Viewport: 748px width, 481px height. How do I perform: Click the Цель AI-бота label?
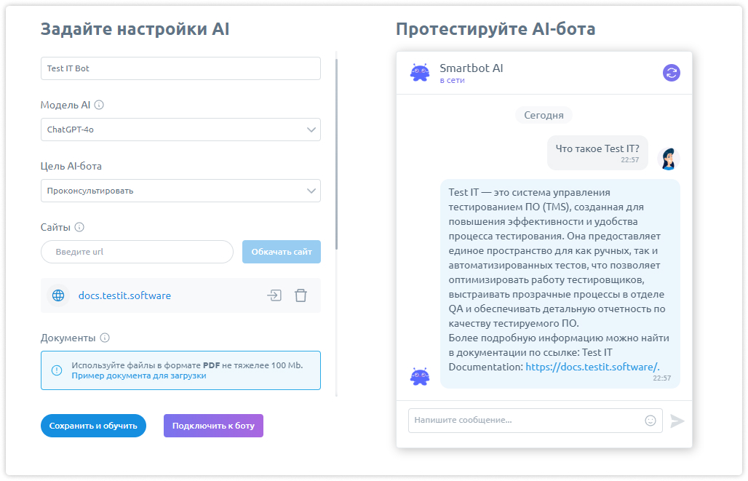[x=71, y=166]
